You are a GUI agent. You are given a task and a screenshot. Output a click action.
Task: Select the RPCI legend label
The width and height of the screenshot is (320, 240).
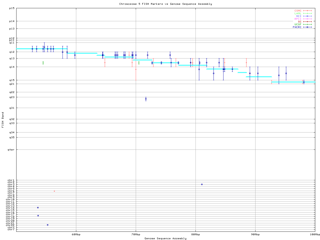click(x=298, y=19)
